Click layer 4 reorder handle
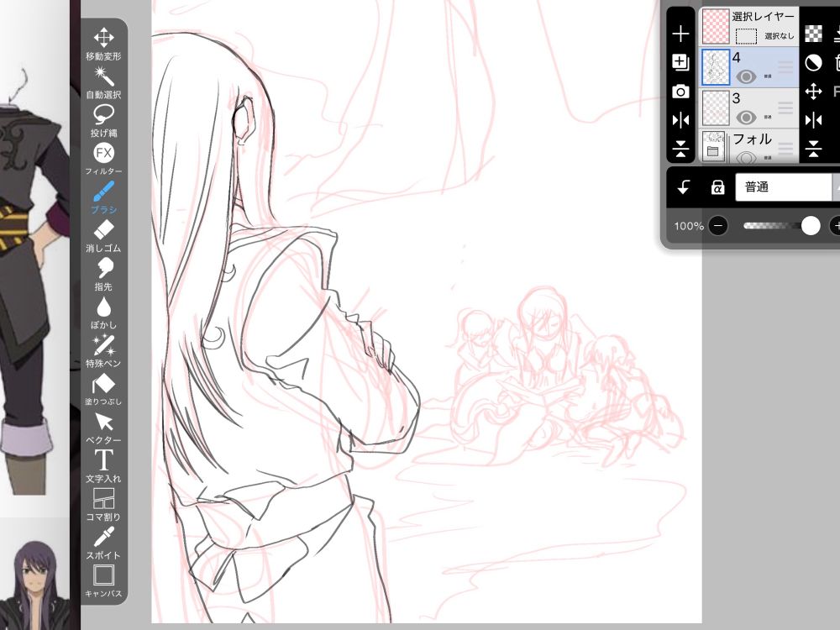 tap(785, 67)
